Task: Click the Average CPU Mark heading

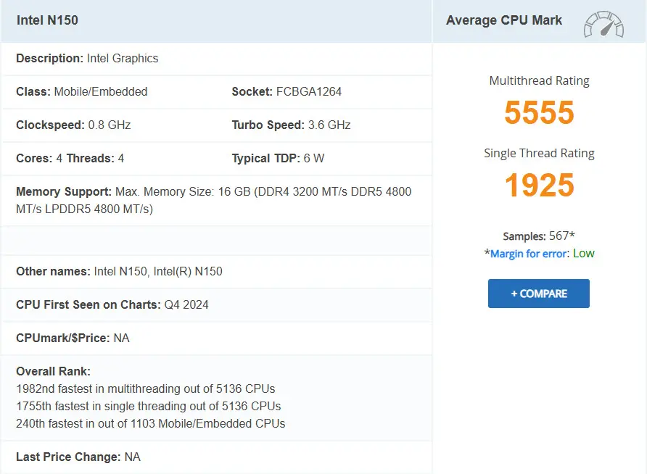Action: click(503, 20)
